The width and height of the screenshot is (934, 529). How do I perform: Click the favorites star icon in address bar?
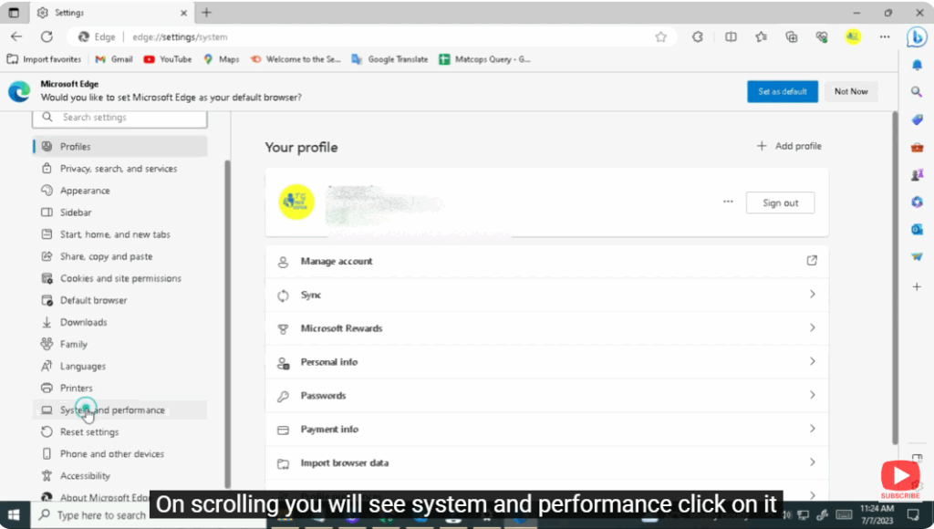pos(663,36)
